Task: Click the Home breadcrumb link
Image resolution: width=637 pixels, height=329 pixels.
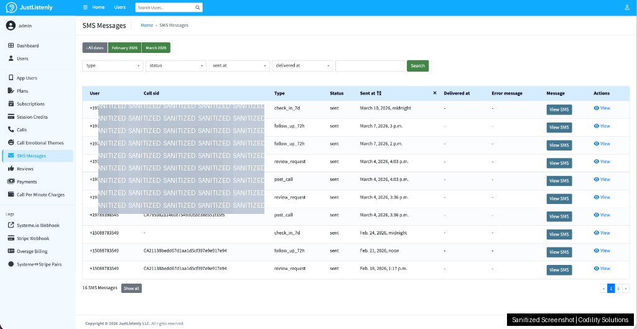Action: click(x=147, y=25)
